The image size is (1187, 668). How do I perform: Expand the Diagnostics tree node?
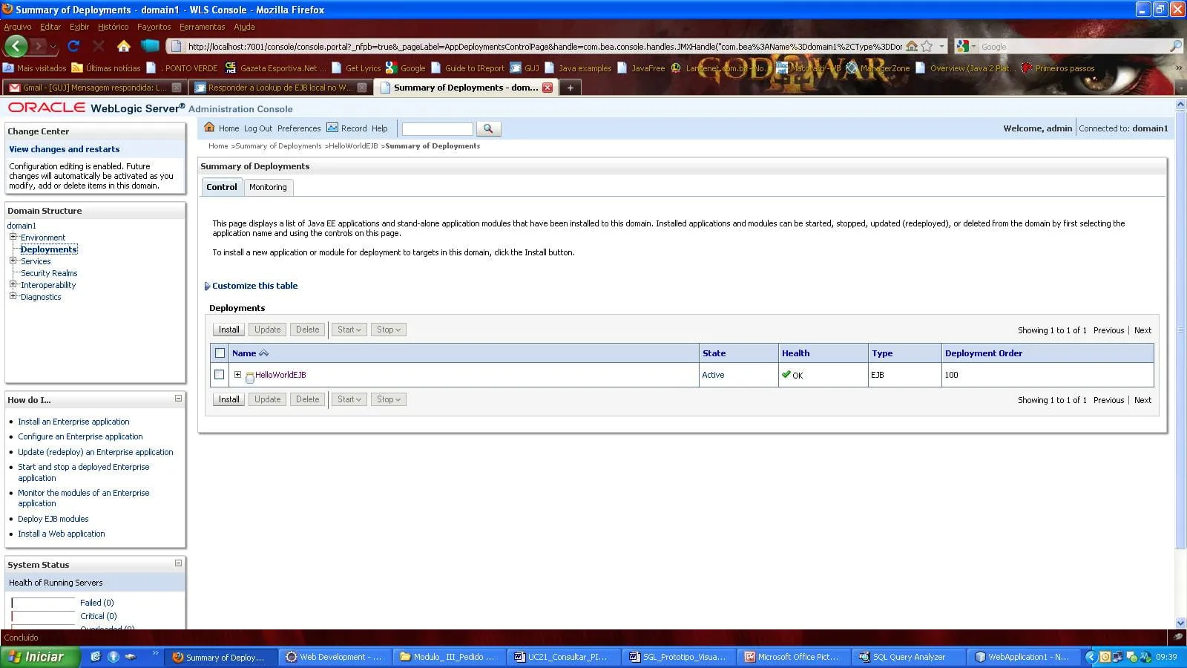click(13, 296)
